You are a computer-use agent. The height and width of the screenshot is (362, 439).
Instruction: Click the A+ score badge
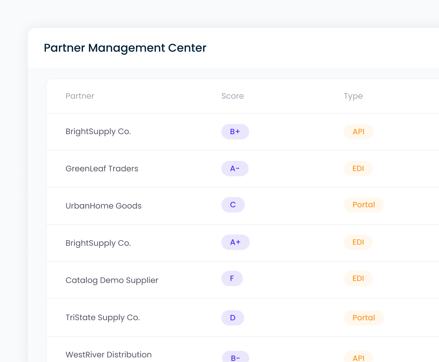(x=236, y=242)
